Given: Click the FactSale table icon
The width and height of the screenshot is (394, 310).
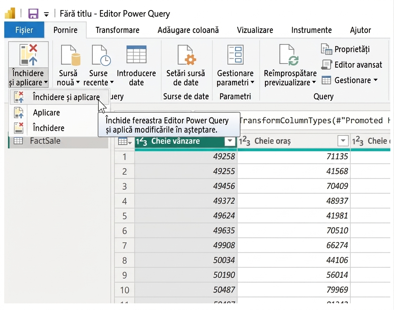Looking at the screenshot, I should coord(18,141).
